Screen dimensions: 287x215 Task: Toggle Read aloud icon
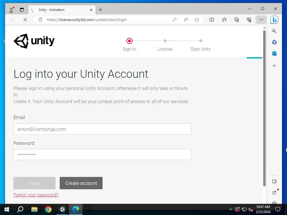[186, 20]
